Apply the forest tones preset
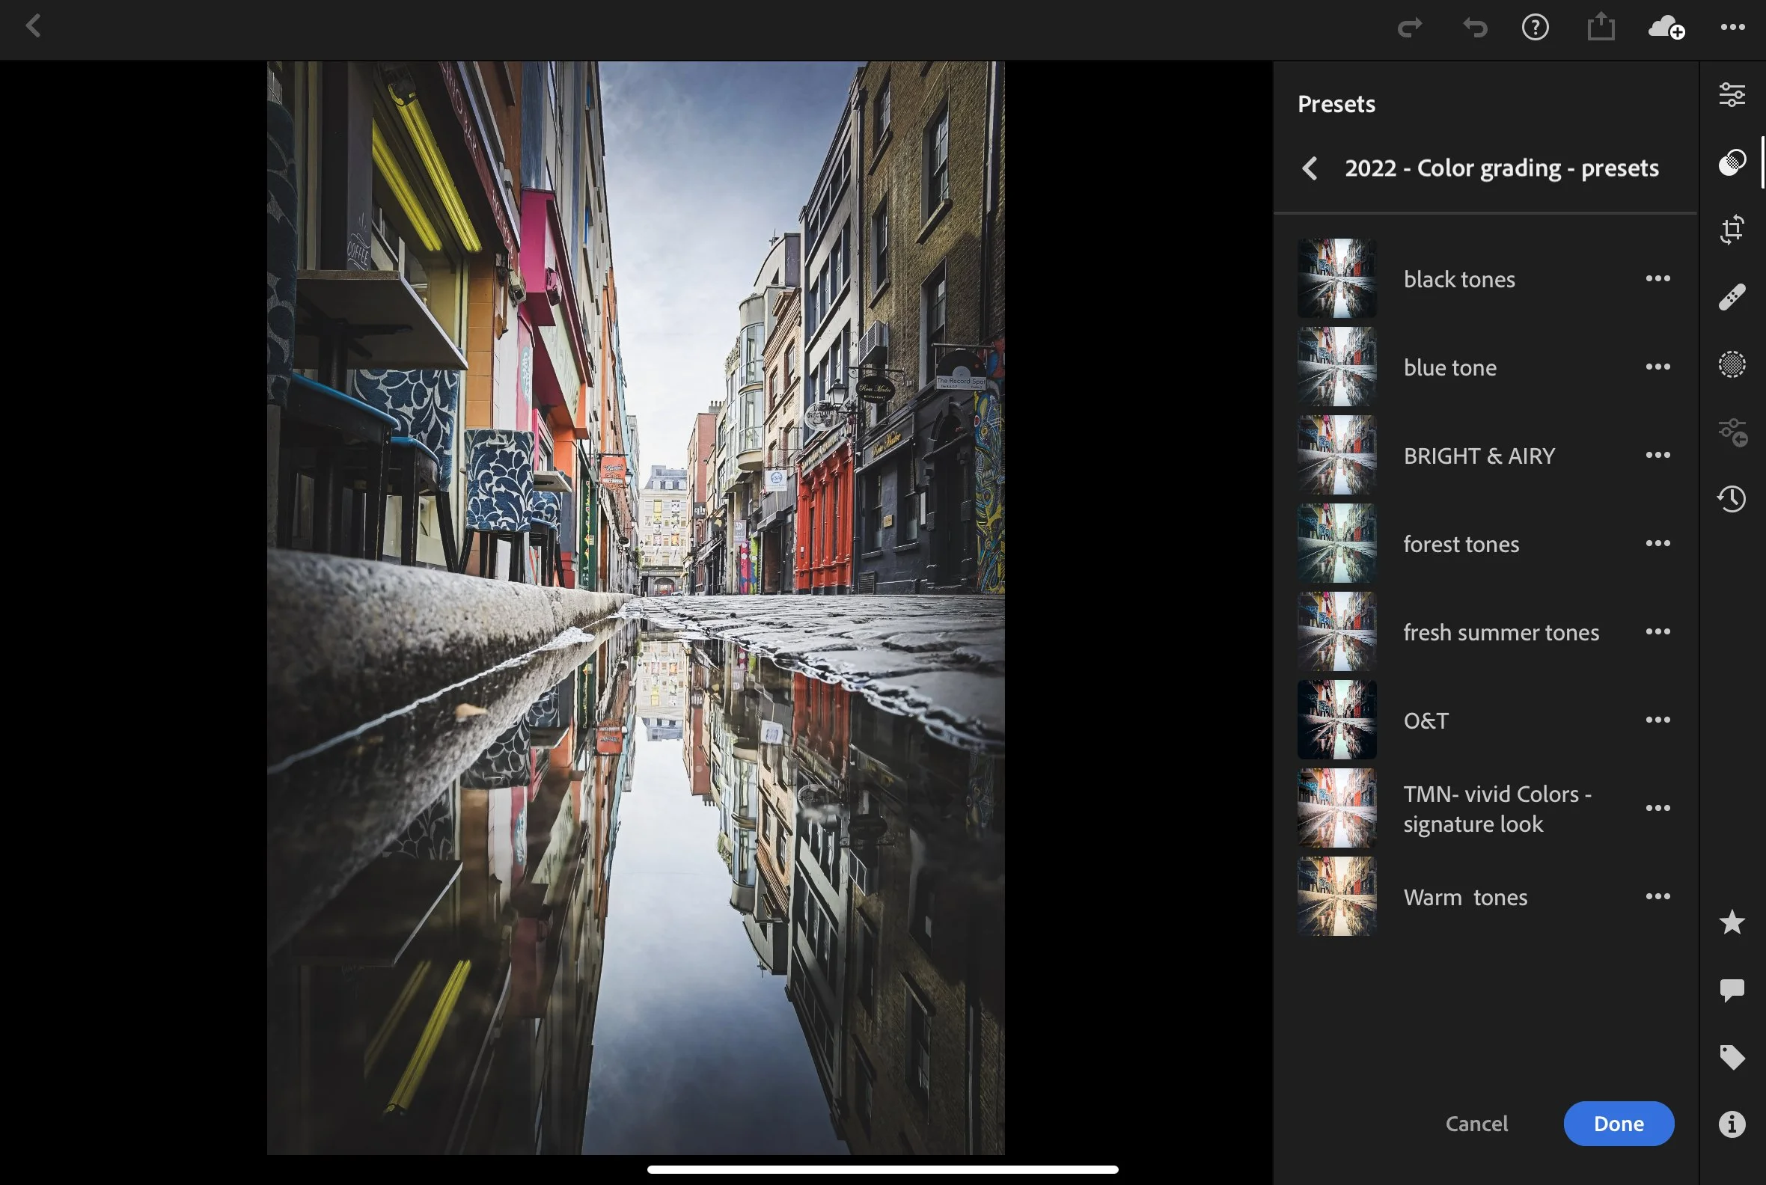Viewport: 1766px width, 1185px height. tap(1460, 543)
